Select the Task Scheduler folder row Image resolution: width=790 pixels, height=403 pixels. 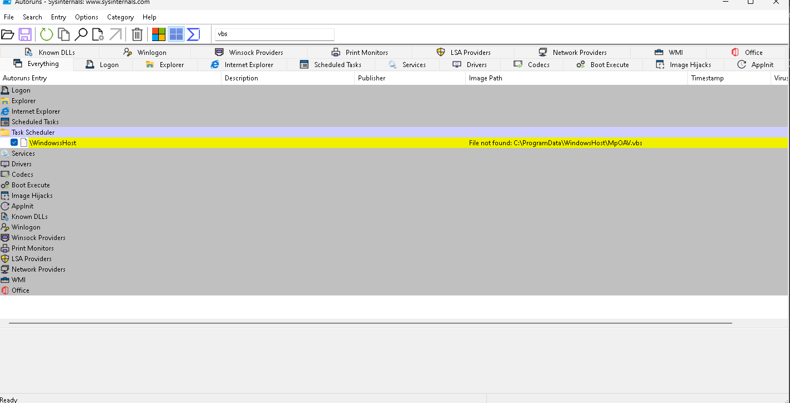(x=394, y=132)
